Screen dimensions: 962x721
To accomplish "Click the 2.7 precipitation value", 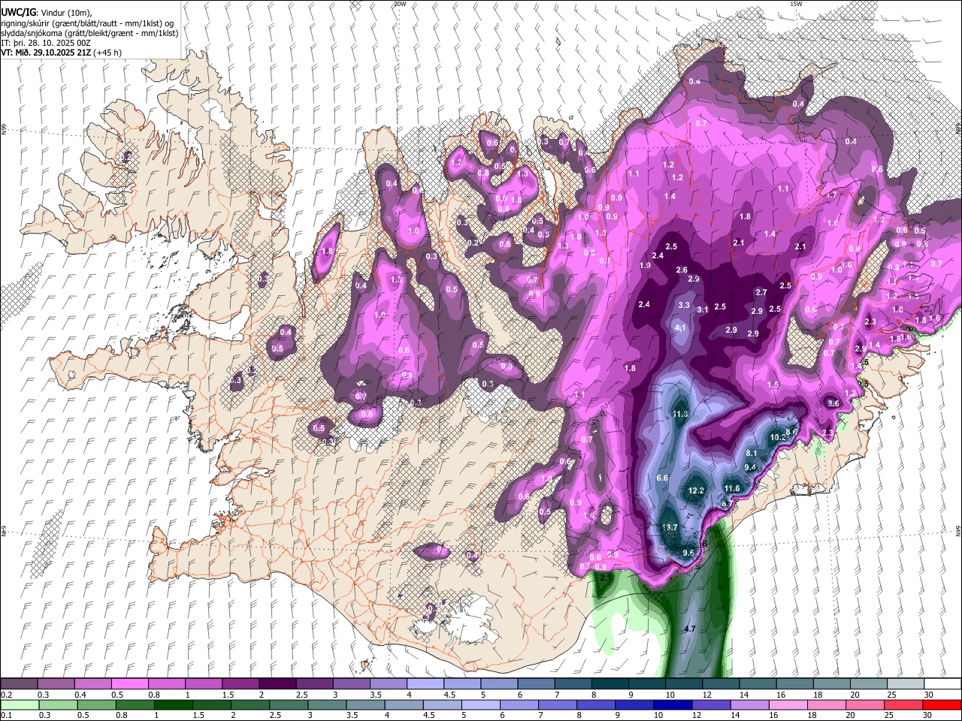I will [761, 293].
